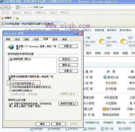Click the 玩游戏 icon at the page bottom
The width and height of the screenshot is (135, 132).
pos(85,129)
